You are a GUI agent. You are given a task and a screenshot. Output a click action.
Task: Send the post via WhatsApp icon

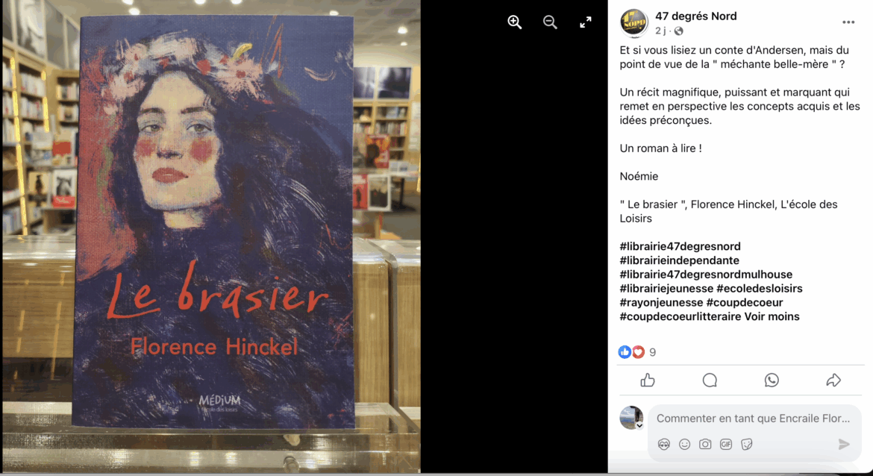pos(772,381)
